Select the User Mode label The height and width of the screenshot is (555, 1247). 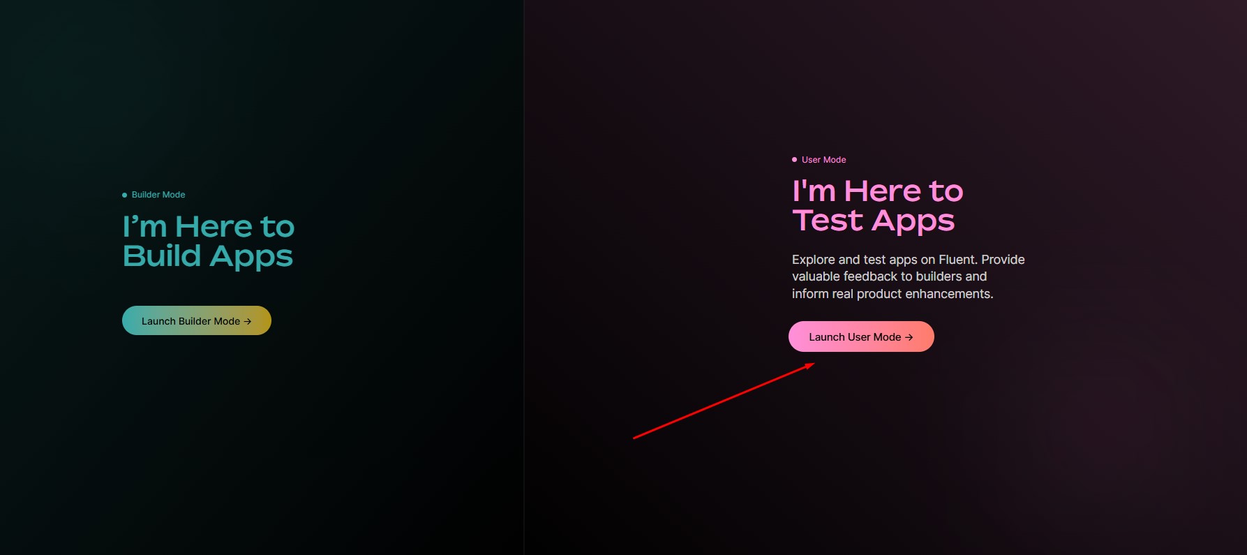tap(823, 160)
